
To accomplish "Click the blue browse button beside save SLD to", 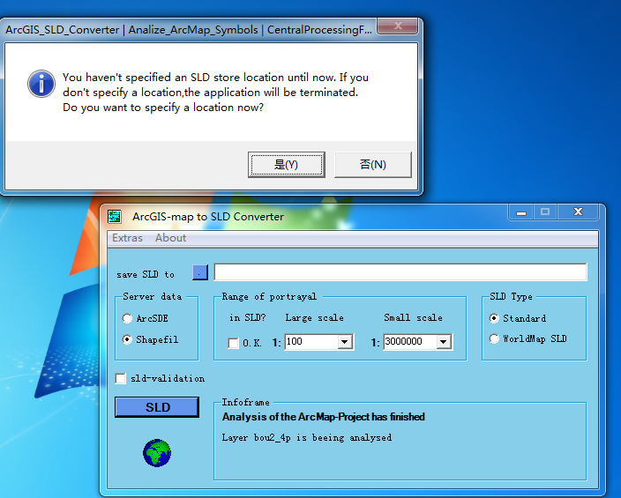I will tap(200, 272).
